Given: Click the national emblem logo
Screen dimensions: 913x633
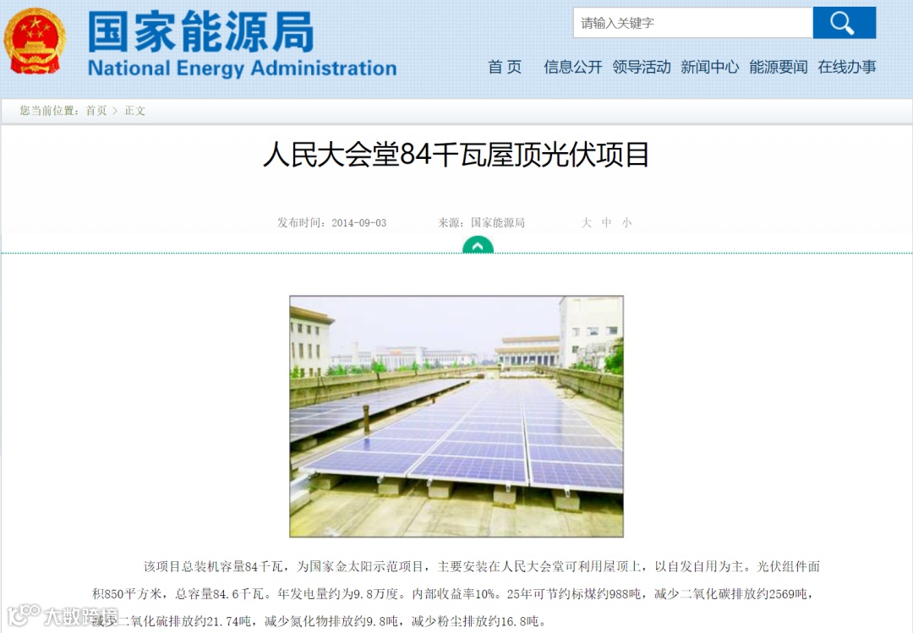Looking at the screenshot, I should pos(35,41).
